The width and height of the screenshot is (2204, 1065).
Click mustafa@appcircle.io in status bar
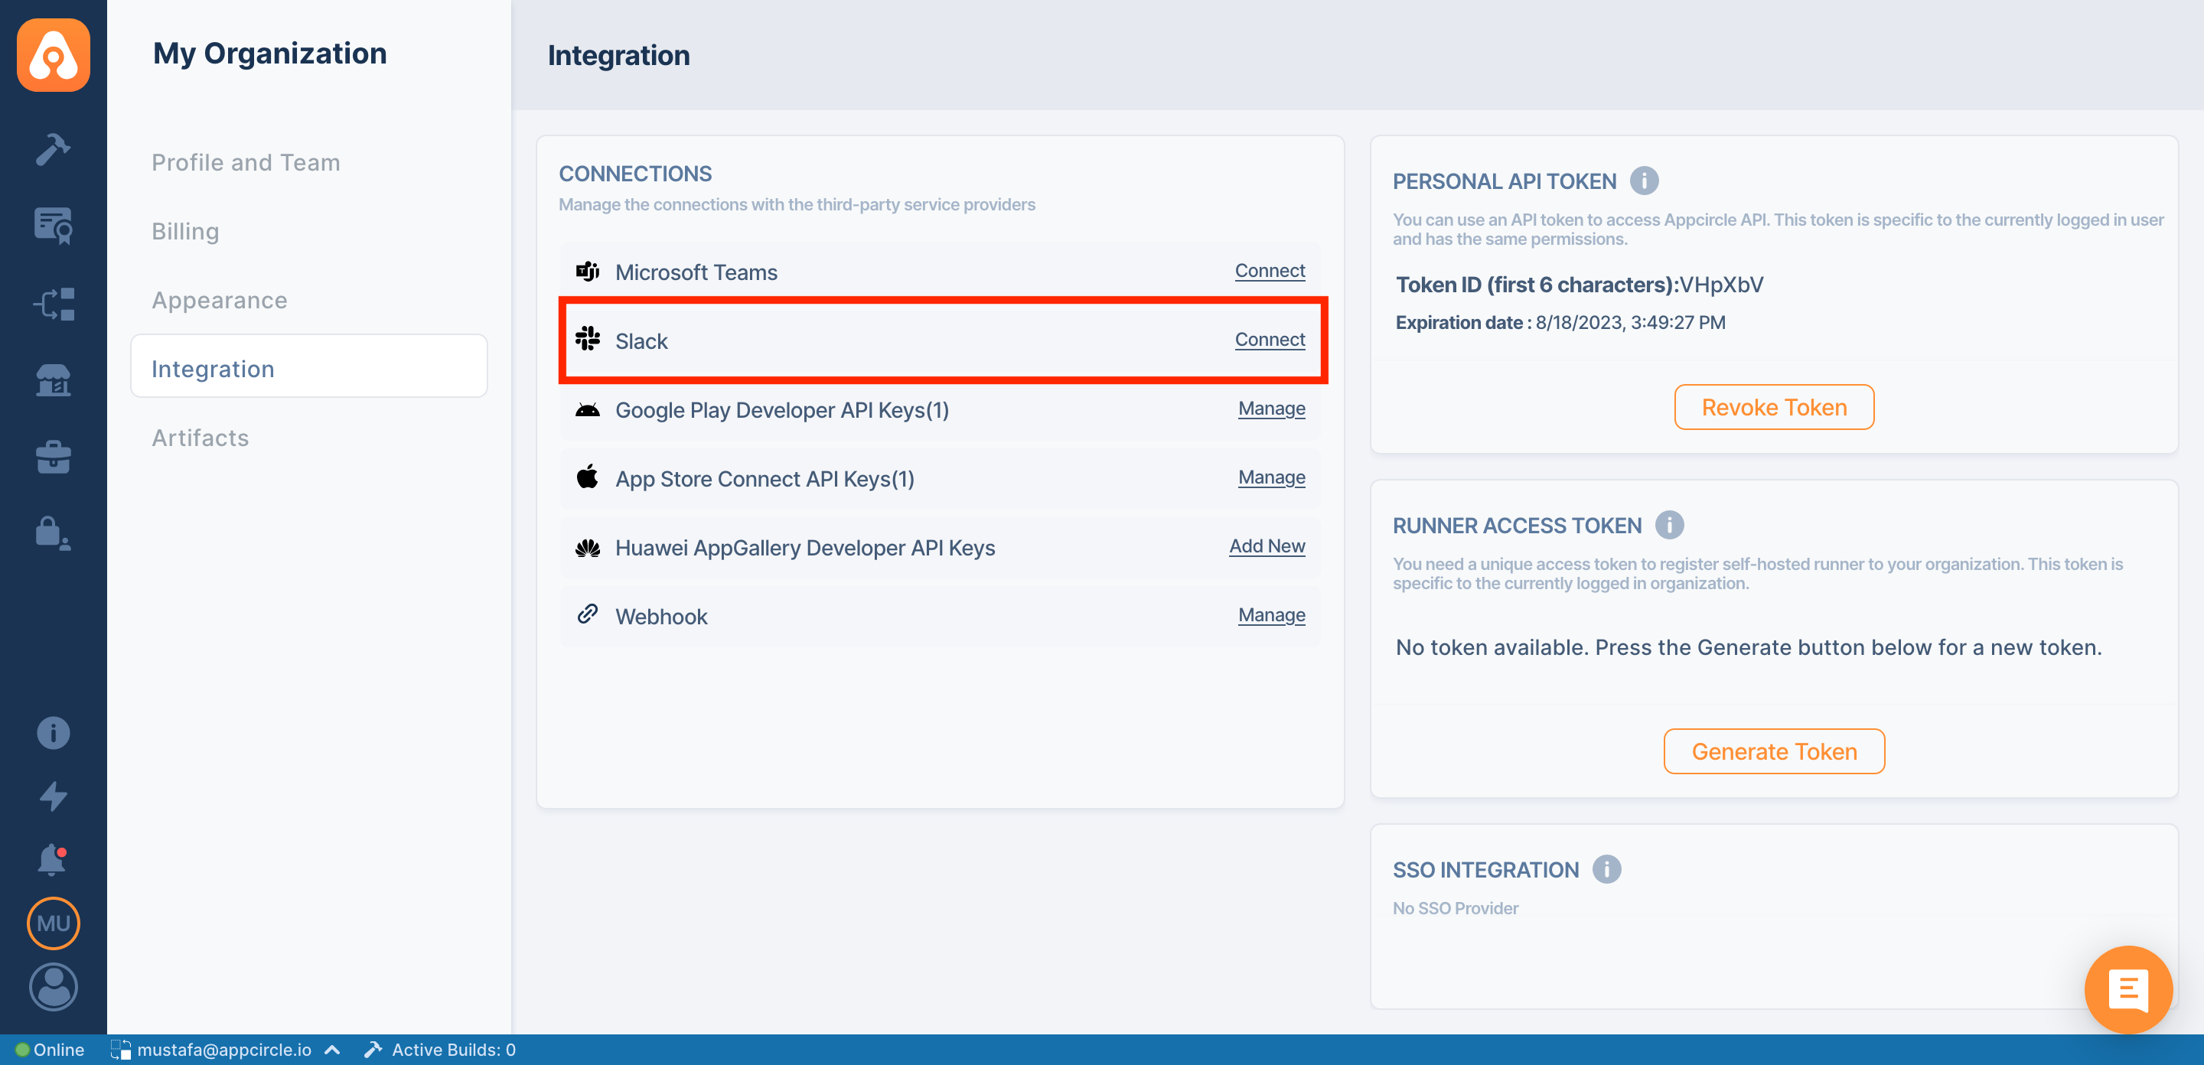pos(224,1050)
